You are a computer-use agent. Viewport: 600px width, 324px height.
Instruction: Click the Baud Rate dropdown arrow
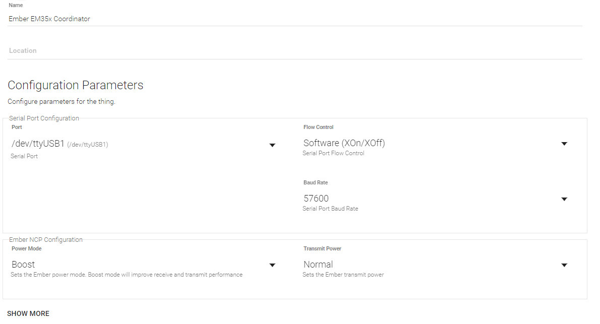(x=564, y=199)
